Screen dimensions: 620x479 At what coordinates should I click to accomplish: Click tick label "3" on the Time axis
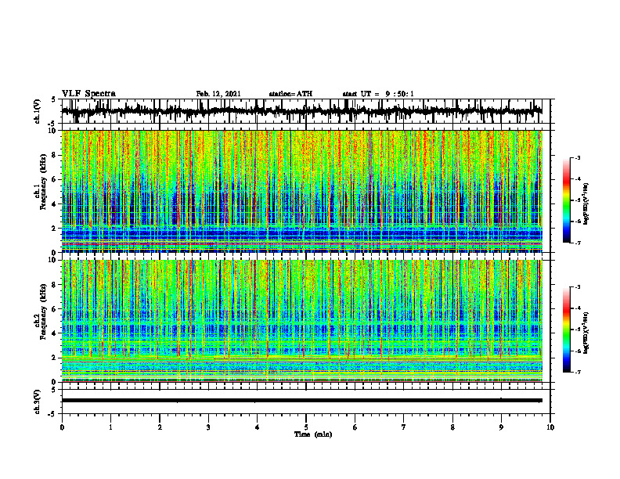(208, 427)
